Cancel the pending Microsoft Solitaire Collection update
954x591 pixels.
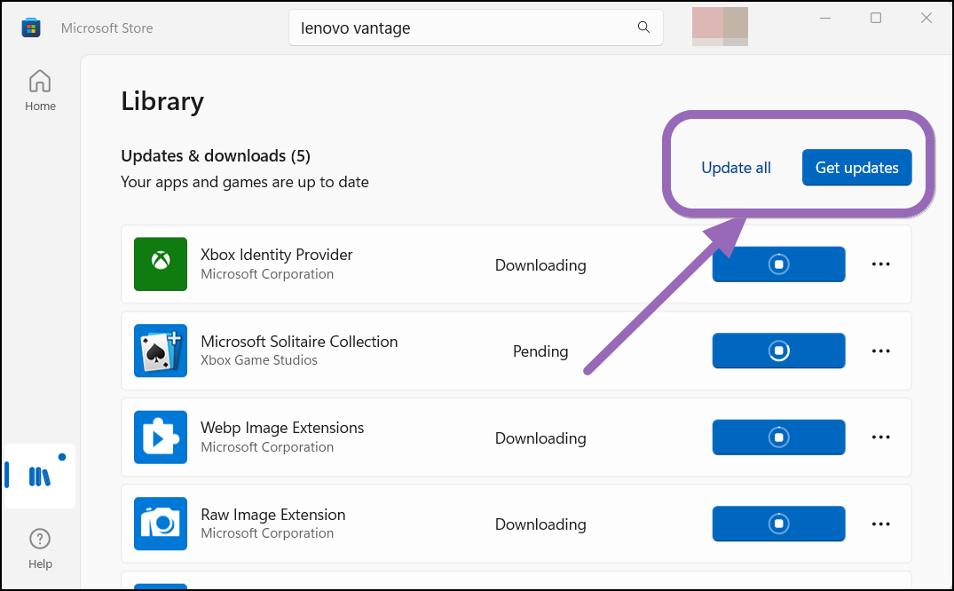click(x=778, y=351)
